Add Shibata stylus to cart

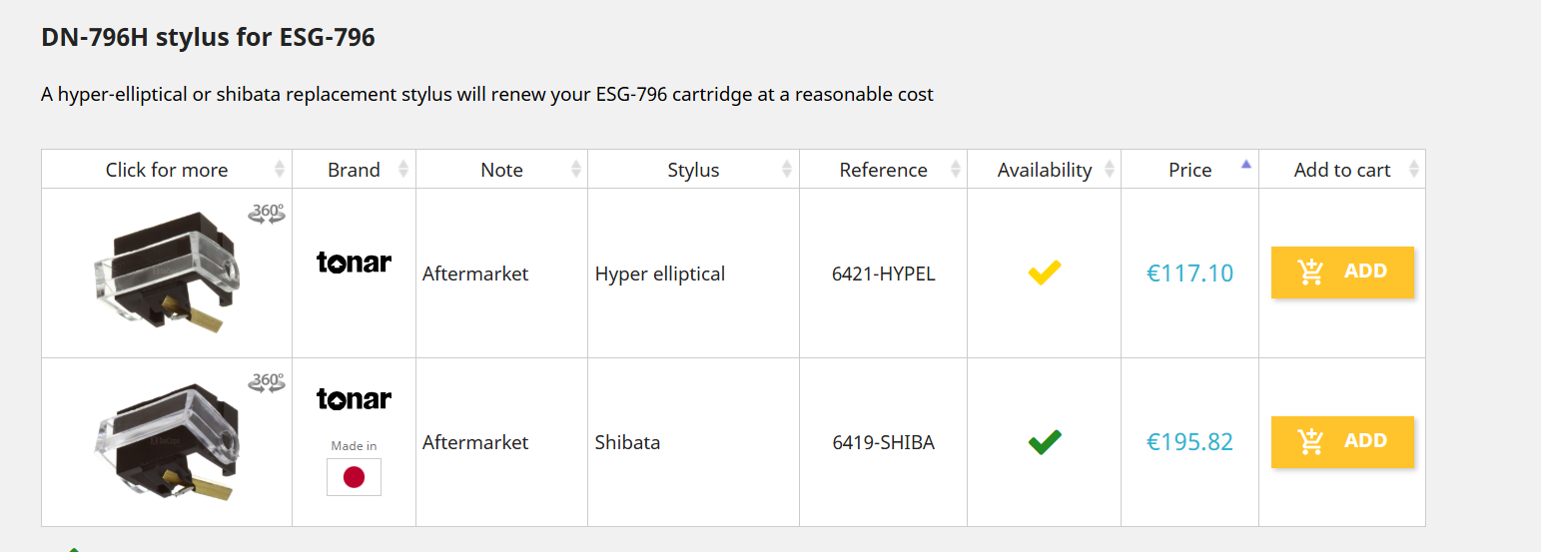pyautogui.click(x=1342, y=441)
